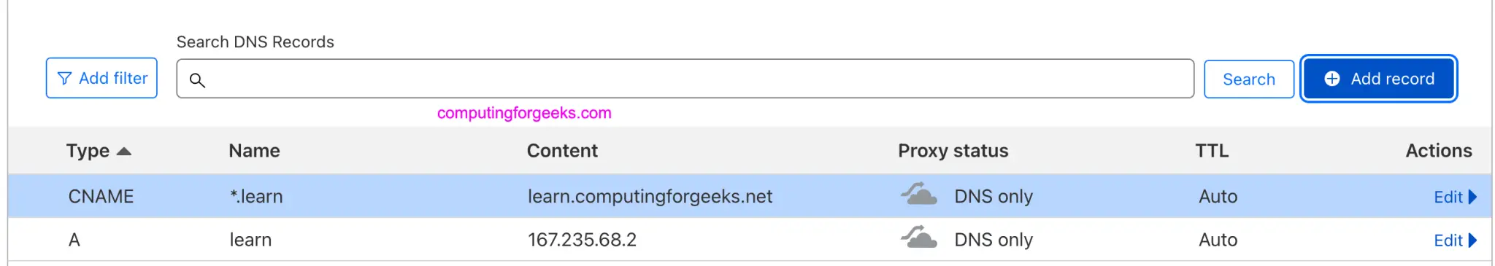Click the Add record button

coord(1379,79)
